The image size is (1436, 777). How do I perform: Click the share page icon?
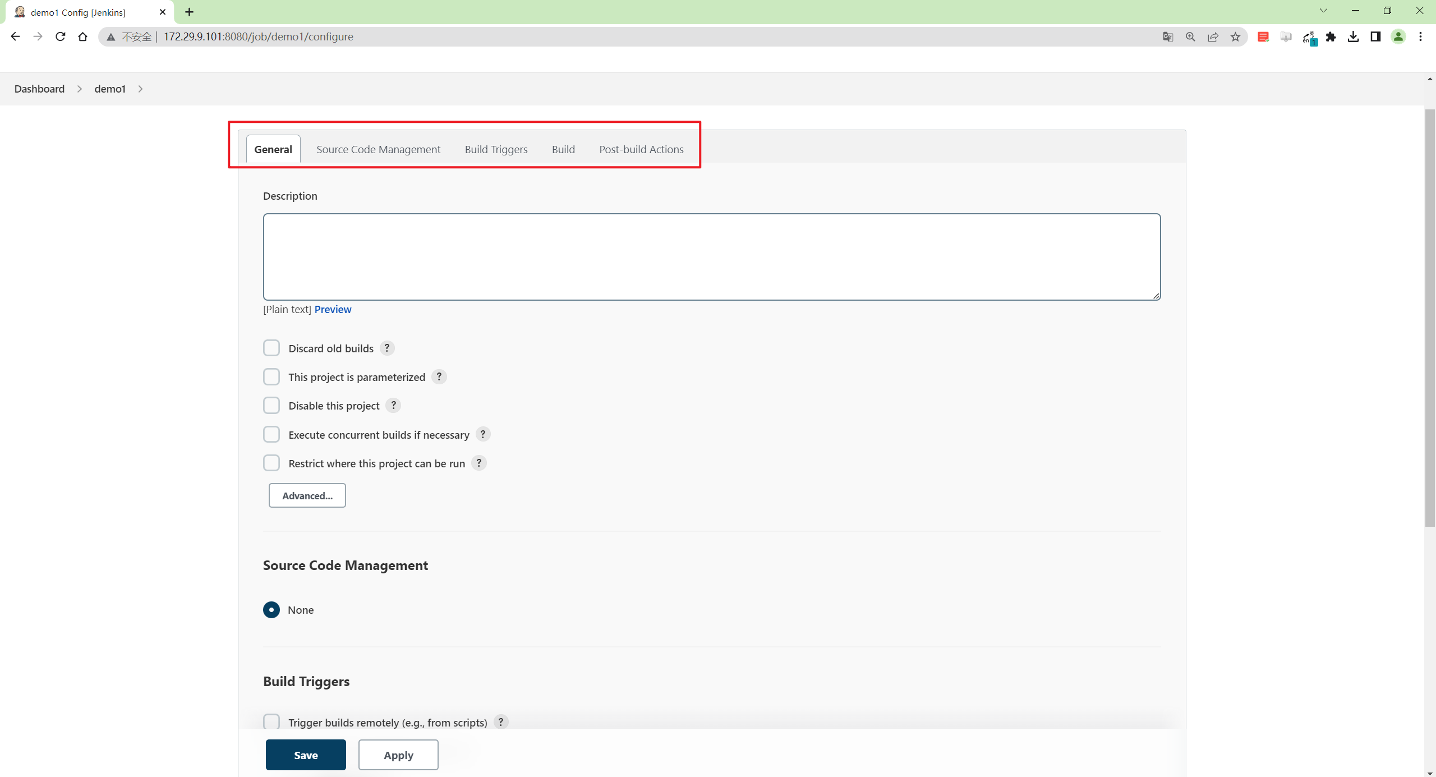[x=1213, y=36]
